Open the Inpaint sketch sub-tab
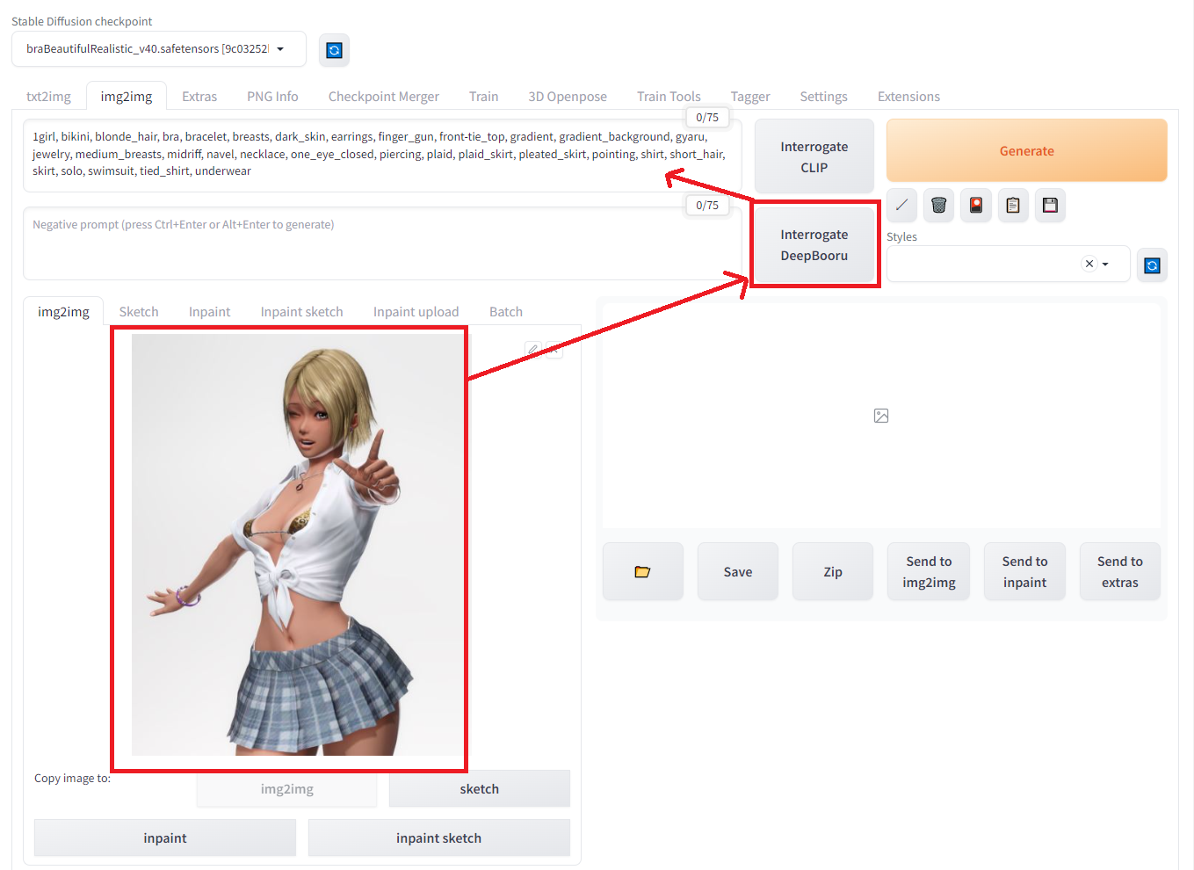 click(301, 312)
